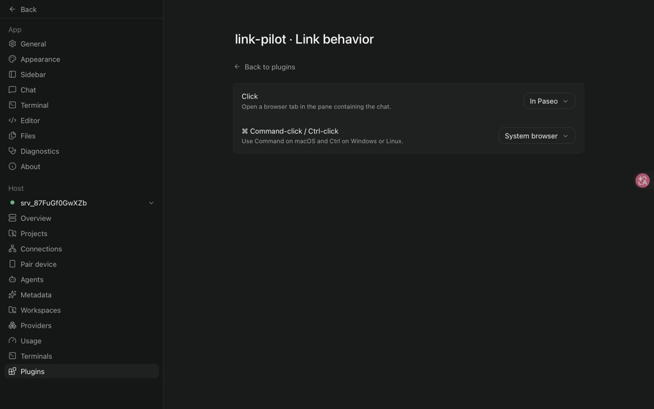Click the Overview server icon

[13, 219]
